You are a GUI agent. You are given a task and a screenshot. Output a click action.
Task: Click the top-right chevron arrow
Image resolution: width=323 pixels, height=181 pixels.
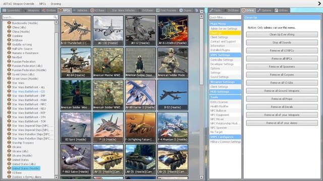tap(319, 4)
